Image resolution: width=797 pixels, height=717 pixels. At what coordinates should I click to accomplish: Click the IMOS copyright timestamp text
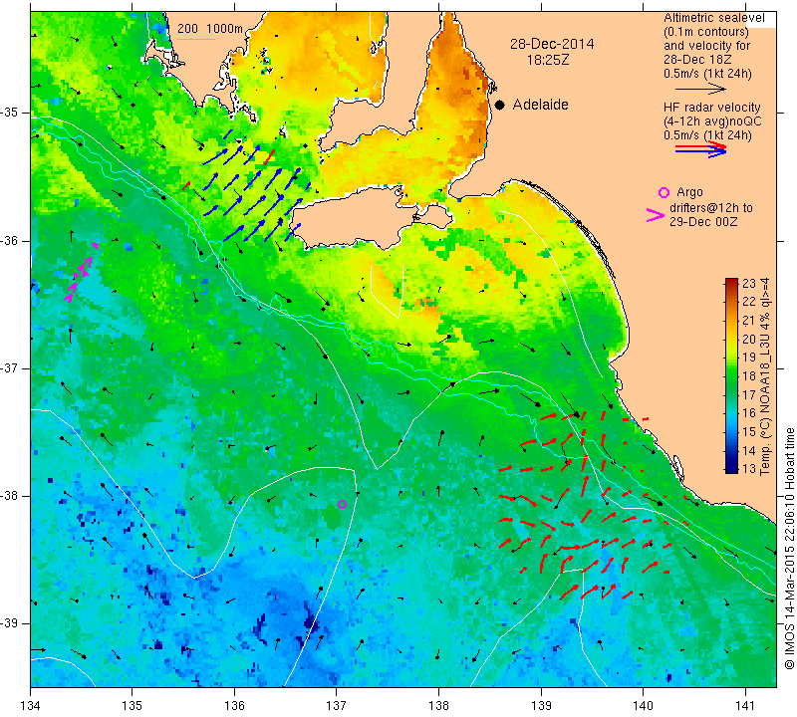tap(789, 549)
